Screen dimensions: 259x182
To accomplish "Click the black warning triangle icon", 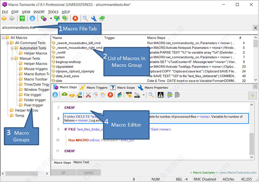I will (x=161, y=95).
